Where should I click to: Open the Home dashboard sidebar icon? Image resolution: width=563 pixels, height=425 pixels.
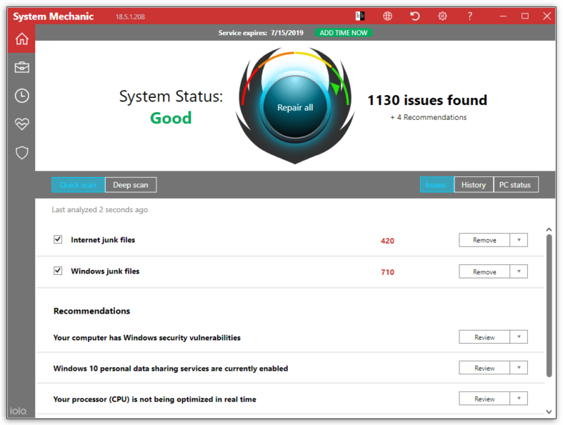pos(21,39)
